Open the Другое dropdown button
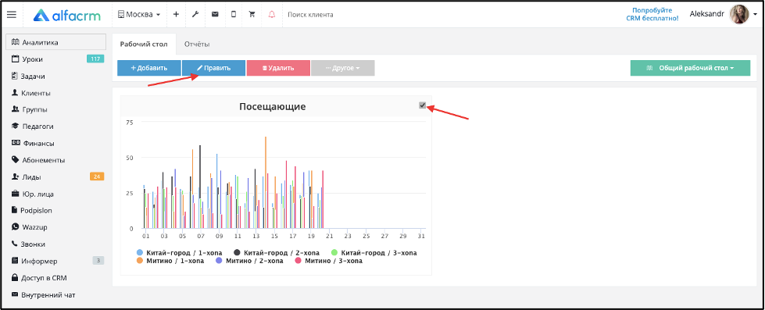Image resolution: width=765 pixels, height=310 pixels. (342, 68)
